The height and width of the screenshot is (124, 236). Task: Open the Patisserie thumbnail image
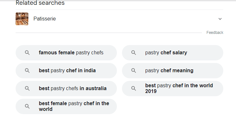click(x=22, y=19)
